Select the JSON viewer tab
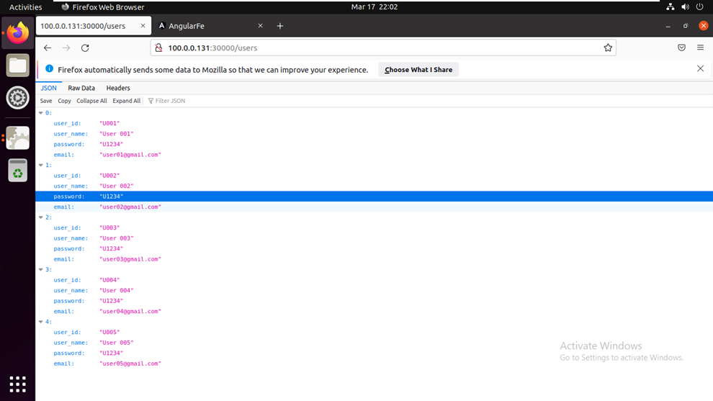 (49, 88)
